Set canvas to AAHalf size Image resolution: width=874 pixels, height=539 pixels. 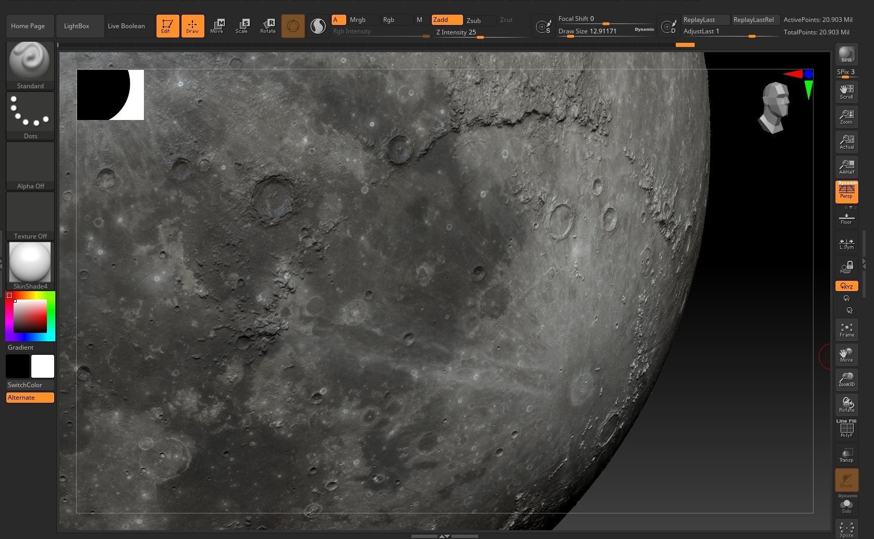pyautogui.click(x=846, y=166)
